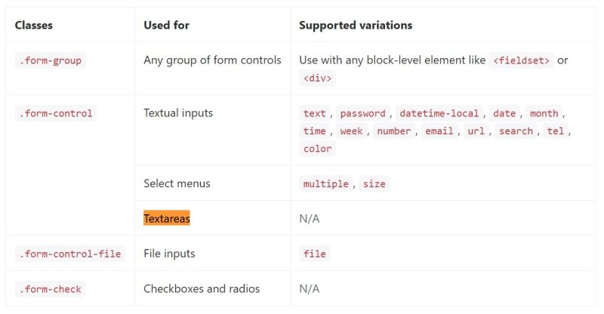The image size is (604, 314).
Task: Click the size code badge
Action: [x=374, y=183]
